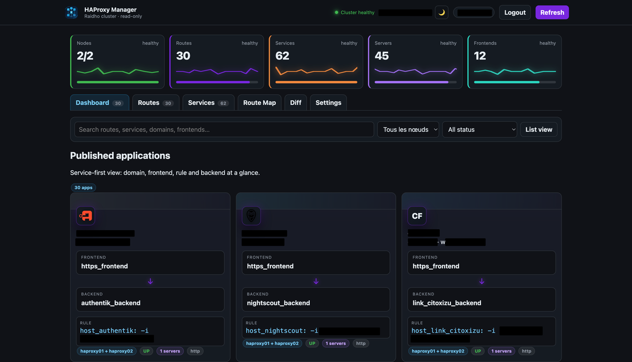Click the host_authentik rule text
632x362 pixels.
(x=114, y=331)
